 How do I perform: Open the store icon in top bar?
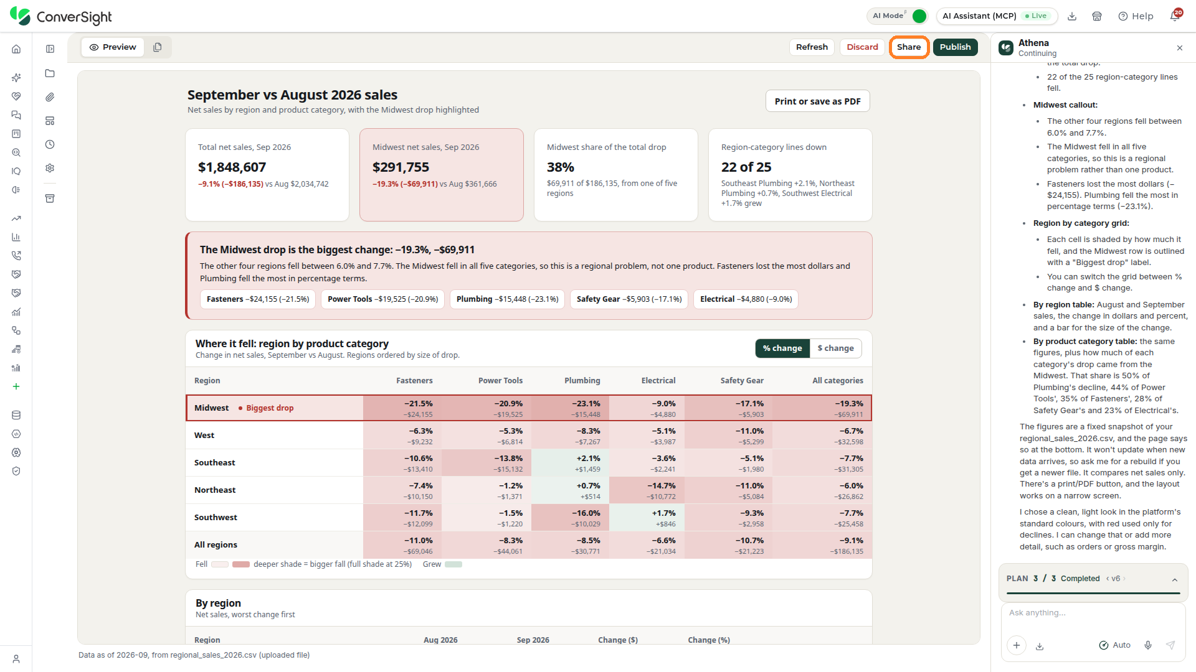(x=1097, y=16)
